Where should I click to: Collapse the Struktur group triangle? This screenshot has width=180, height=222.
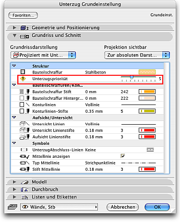[14, 66]
